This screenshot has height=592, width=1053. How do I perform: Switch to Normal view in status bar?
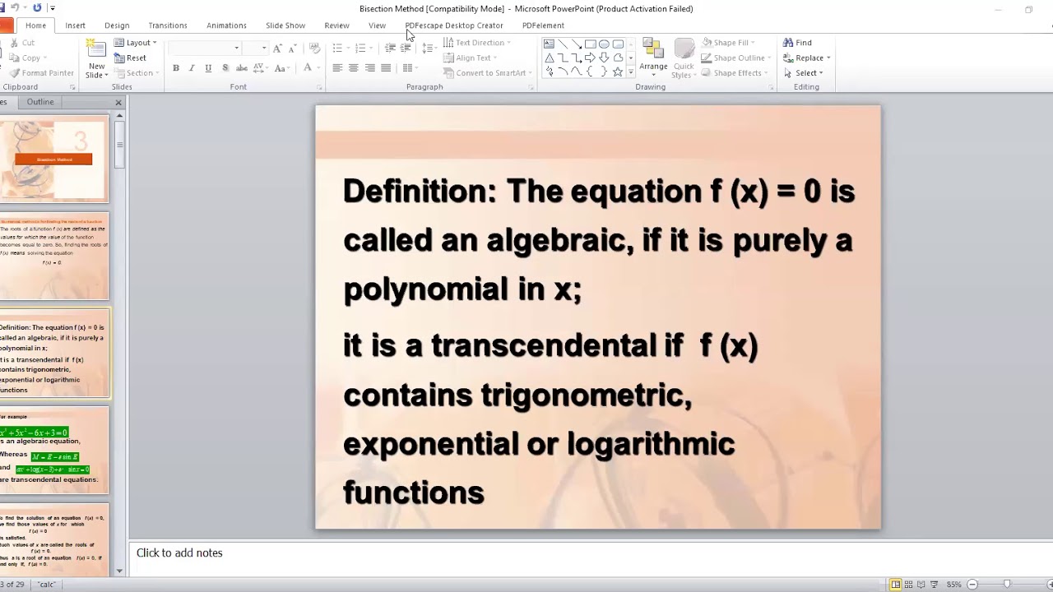[896, 585]
